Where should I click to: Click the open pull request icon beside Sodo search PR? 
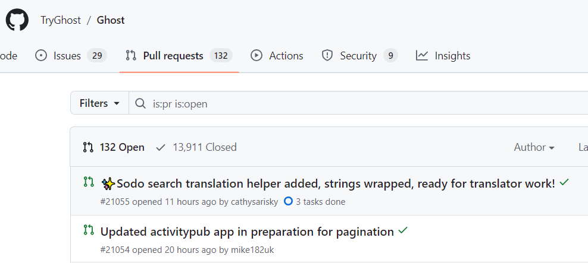coord(88,182)
